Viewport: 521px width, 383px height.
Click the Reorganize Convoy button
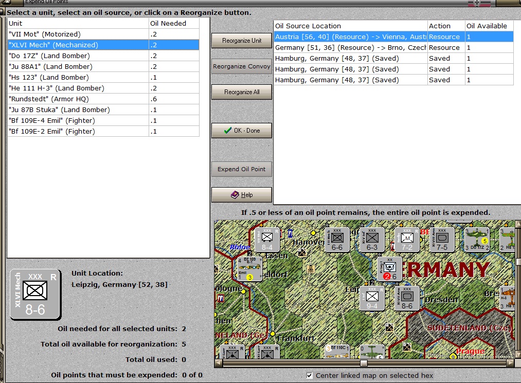242,66
